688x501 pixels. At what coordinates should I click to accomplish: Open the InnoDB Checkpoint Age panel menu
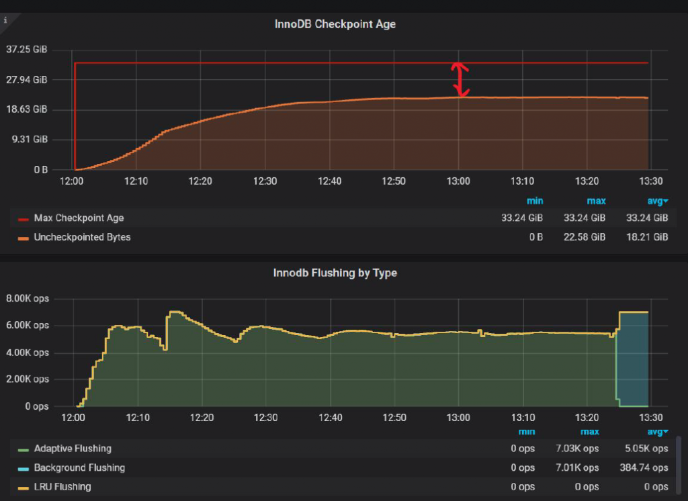pyautogui.click(x=335, y=24)
